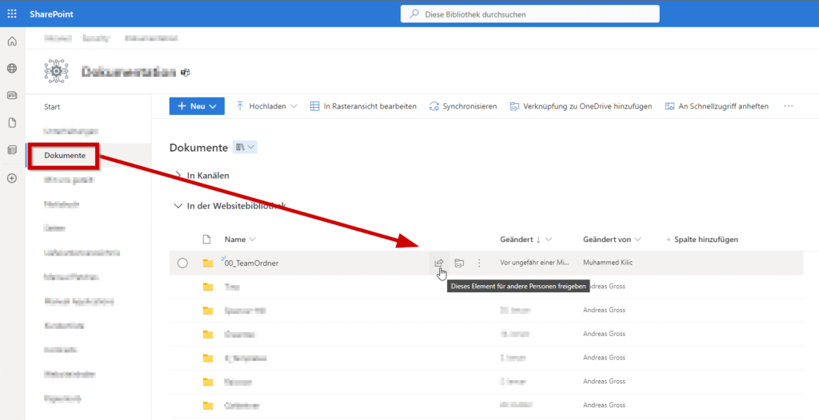Go to Start in the left navigation
Screen dimensions: 819x420
(52, 107)
